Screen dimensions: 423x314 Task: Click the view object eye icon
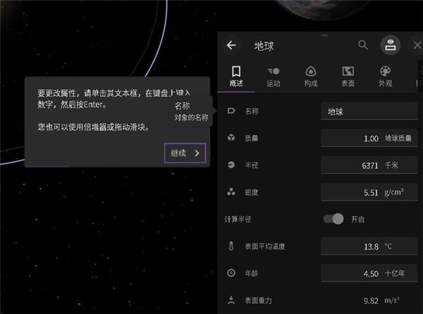(x=390, y=45)
